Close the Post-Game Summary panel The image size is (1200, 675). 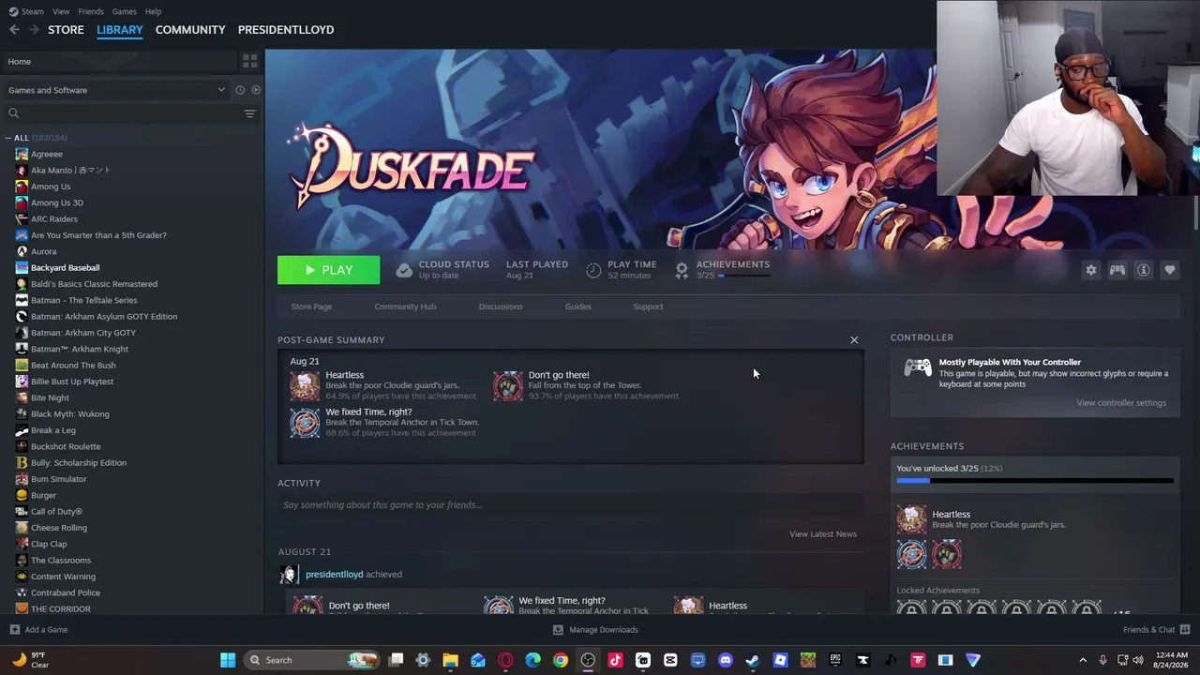[854, 339]
